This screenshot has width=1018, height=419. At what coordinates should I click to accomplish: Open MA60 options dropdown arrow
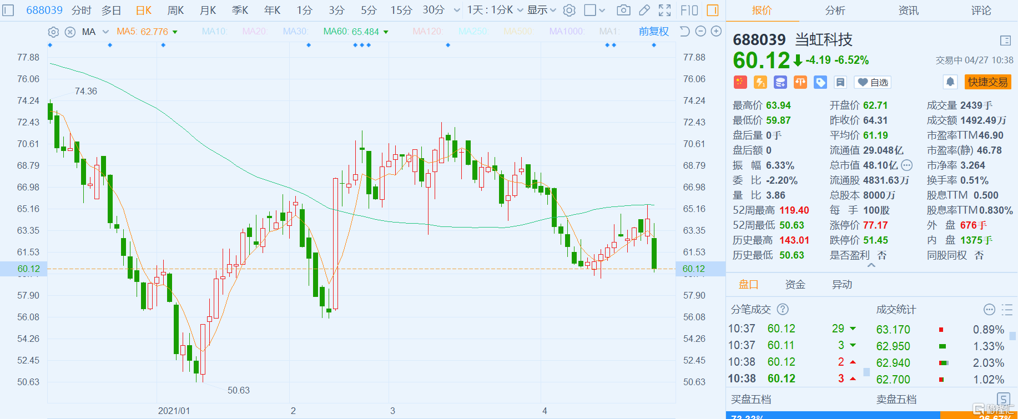[x=386, y=32]
